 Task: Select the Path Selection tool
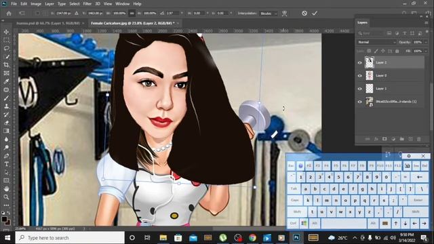[x=6, y=173]
